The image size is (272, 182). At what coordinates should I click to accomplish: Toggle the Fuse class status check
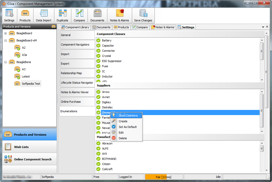pos(99,66)
